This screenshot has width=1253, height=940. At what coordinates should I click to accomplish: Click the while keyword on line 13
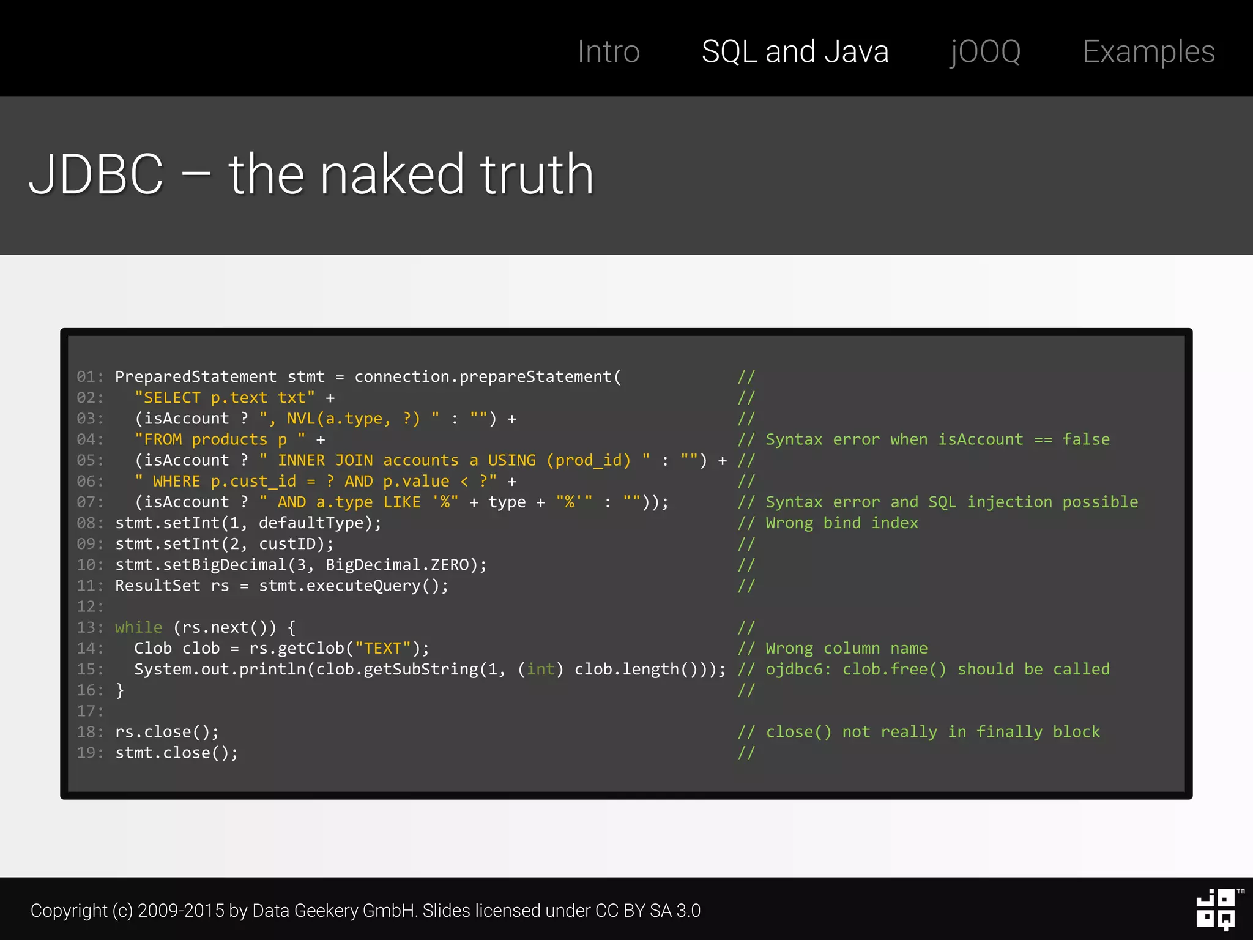tap(138, 627)
